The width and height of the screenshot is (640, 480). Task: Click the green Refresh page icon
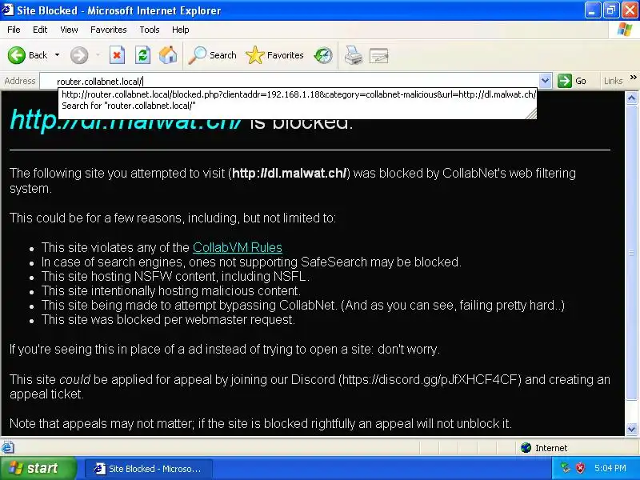pyautogui.click(x=143, y=55)
